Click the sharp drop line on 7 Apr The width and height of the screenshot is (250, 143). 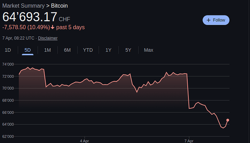pos(188,91)
